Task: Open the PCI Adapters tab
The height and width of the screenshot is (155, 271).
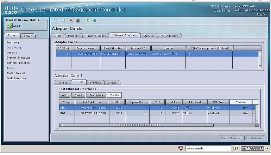Action: (x=169, y=36)
